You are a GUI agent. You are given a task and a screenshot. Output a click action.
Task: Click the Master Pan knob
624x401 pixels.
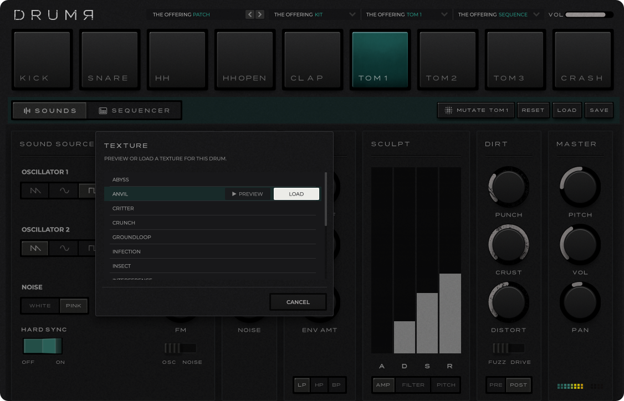pyautogui.click(x=580, y=302)
